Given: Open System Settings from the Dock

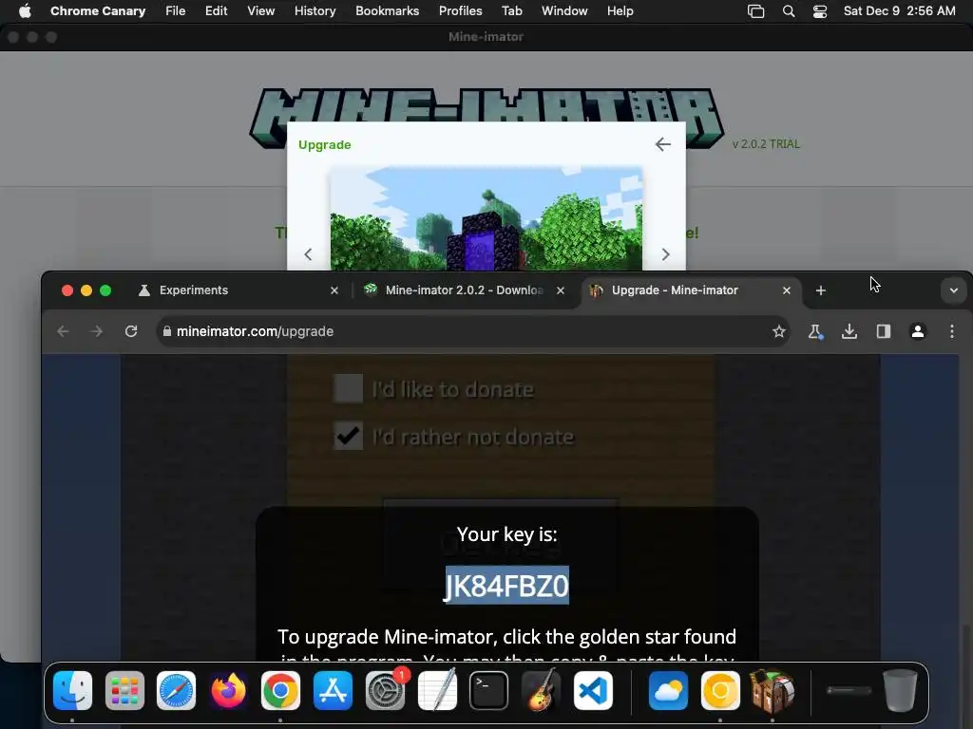Looking at the screenshot, I should (x=386, y=690).
